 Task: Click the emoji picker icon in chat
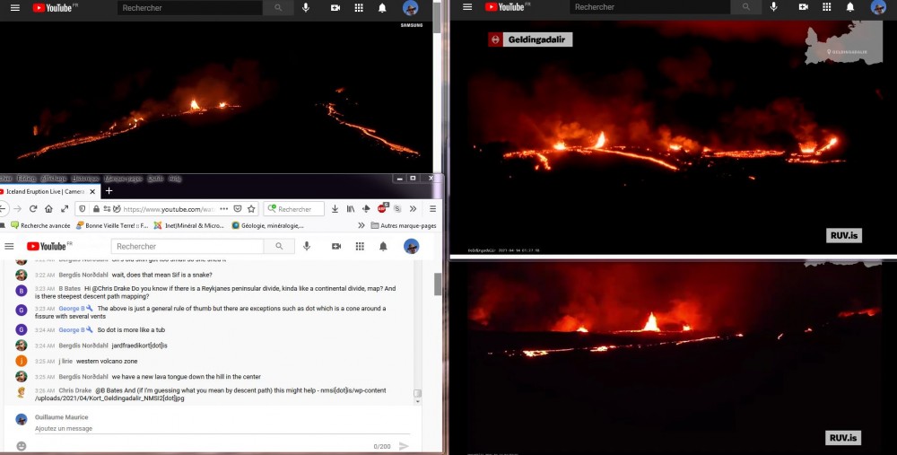(21, 446)
